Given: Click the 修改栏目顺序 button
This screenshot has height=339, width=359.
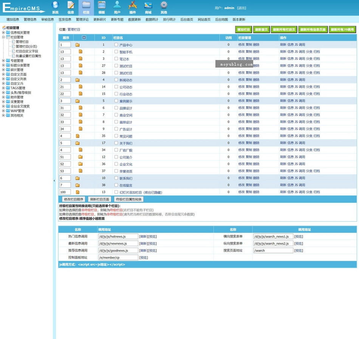Looking at the screenshot, I should (x=74, y=199).
